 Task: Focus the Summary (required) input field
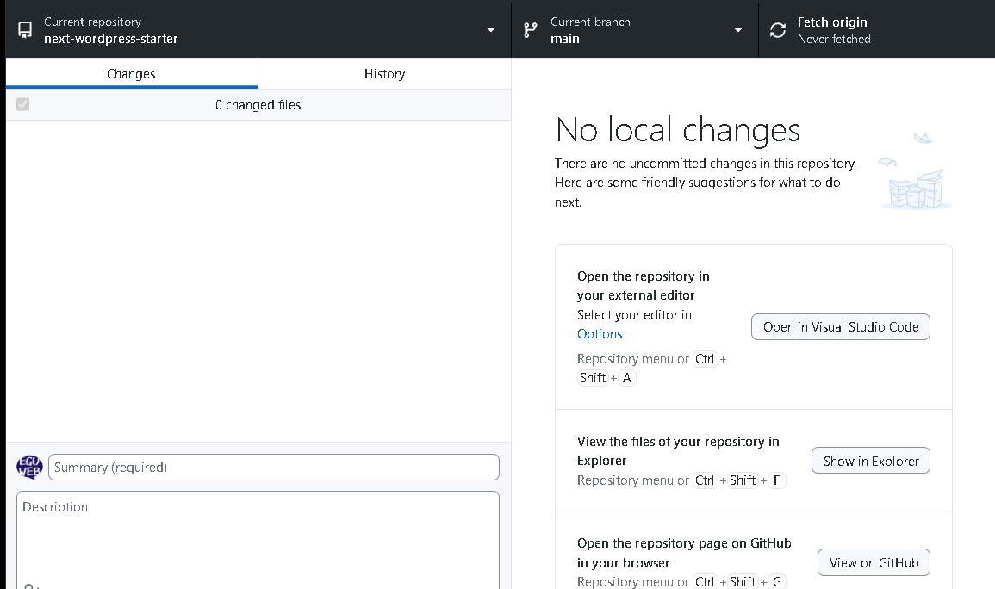(x=274, y=468)
